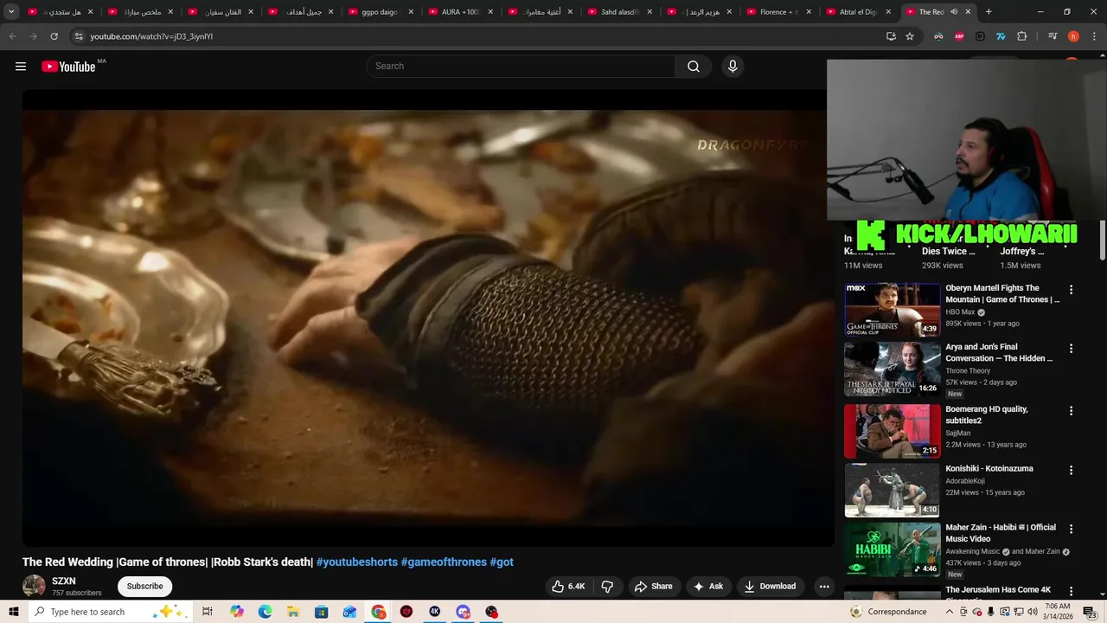Open the Windows Start menu
This screenshot has height=623, width=1107.
click(x=14, y=612)
